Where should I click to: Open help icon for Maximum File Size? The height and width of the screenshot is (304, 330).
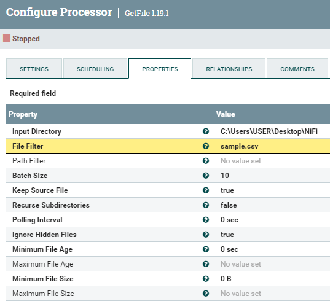pyautogui.click(x=206, y=294)
